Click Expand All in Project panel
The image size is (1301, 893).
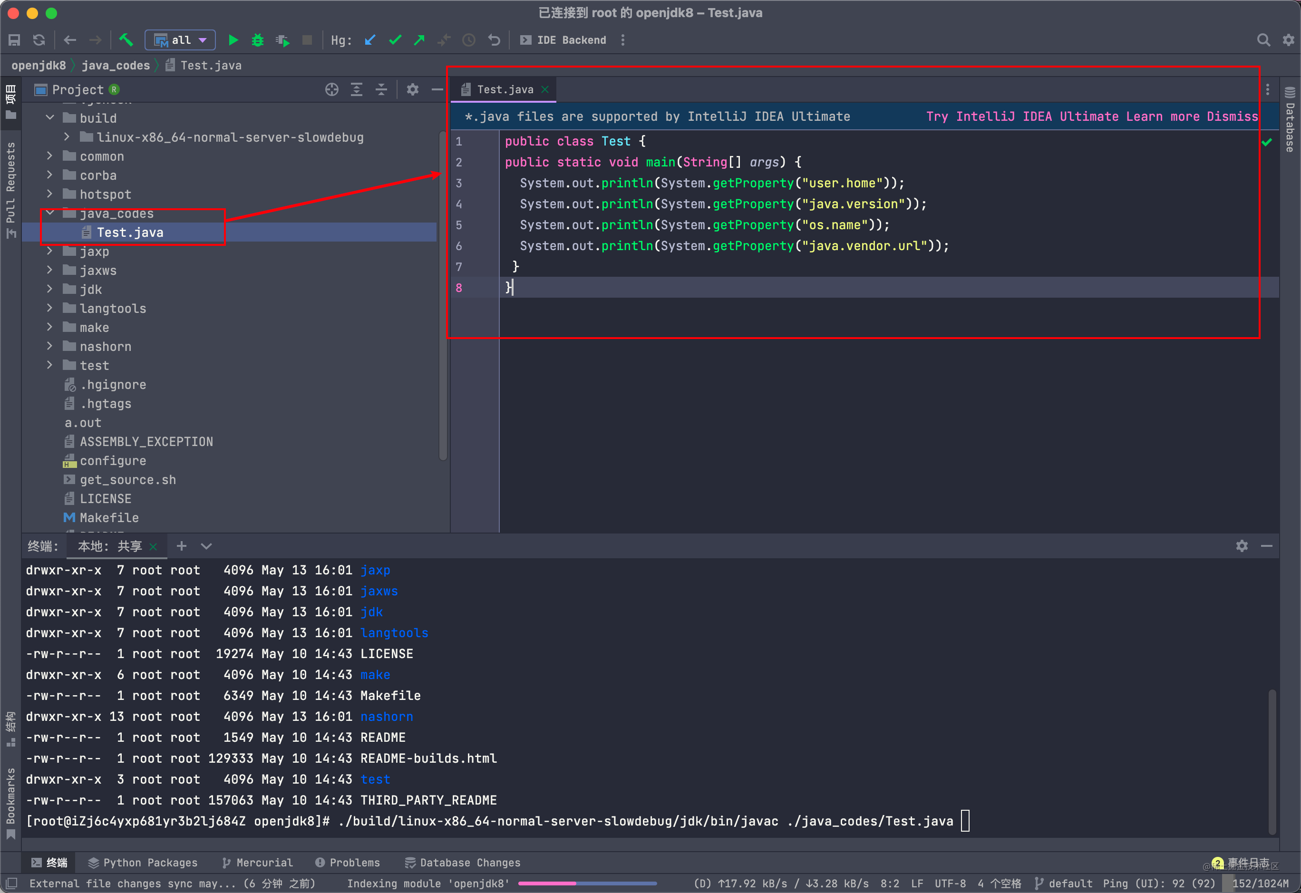click(x=357, y=89)
